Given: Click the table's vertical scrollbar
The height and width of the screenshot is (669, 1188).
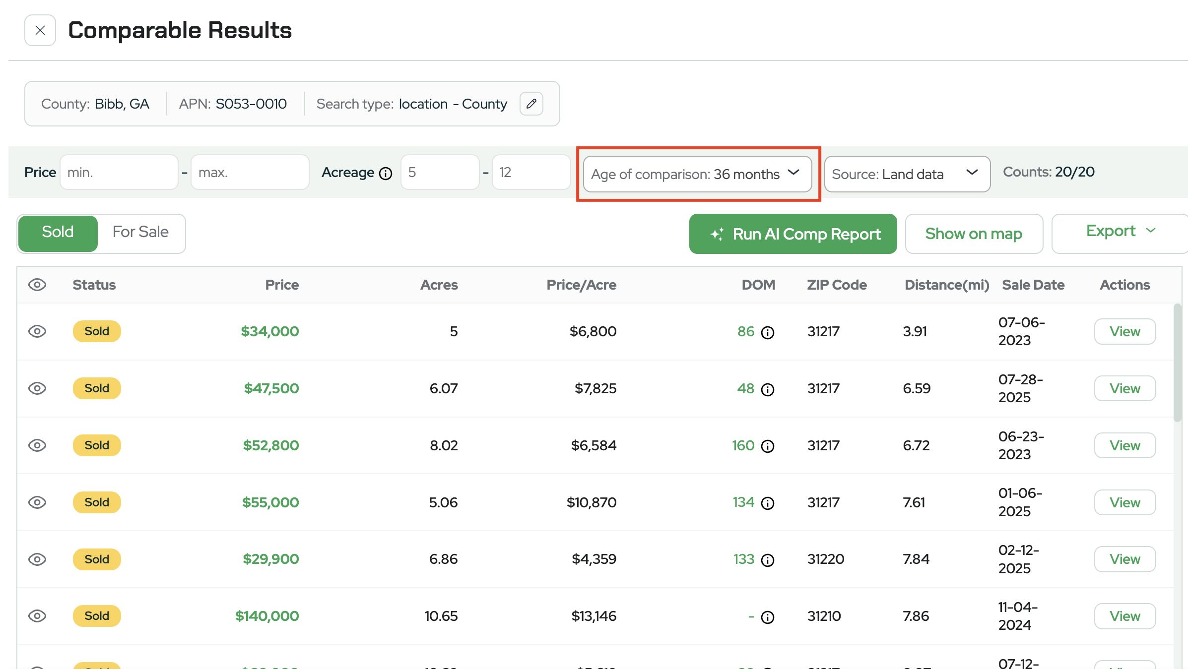Looking at the screenshot, I should pos(1177,363).
